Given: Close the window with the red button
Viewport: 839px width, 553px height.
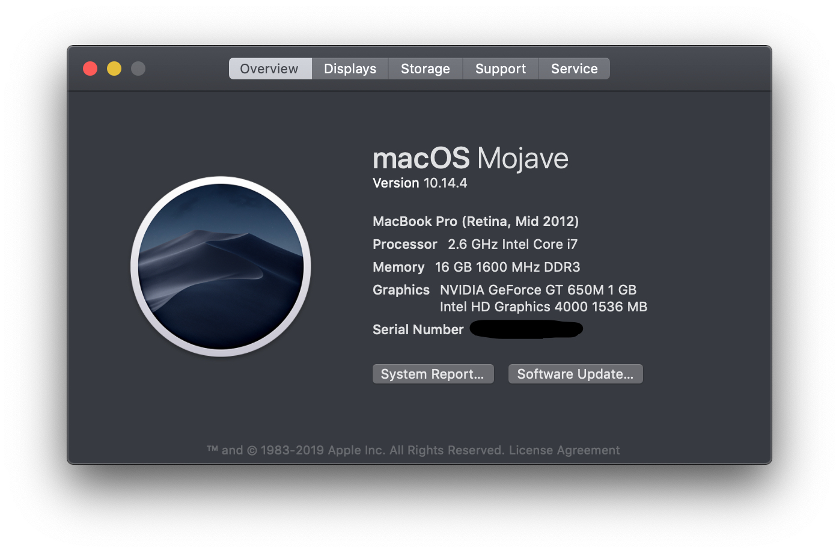Looking at the screenshot, I should (x=90, y=69).
